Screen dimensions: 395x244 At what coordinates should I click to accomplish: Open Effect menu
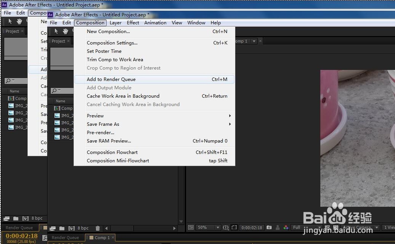(x=133, y=22)
